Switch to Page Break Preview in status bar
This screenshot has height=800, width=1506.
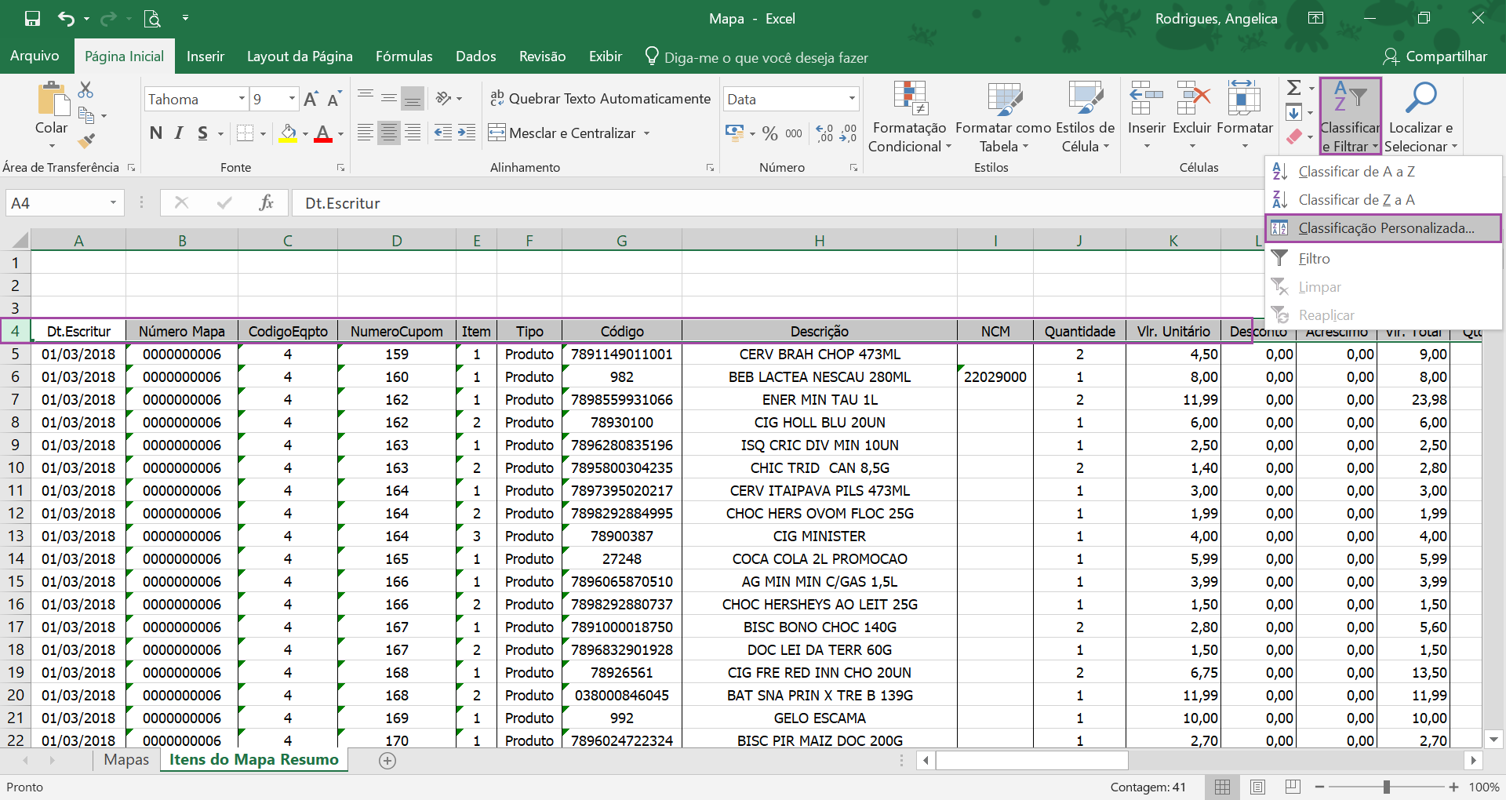coord(1293,787)
